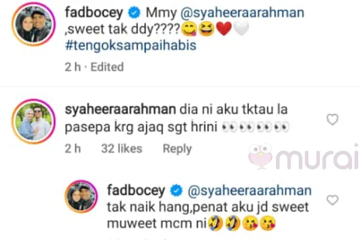
Task: Click the verified badge next to the reply's fadbocey username
Action: (x=176, y=191)
